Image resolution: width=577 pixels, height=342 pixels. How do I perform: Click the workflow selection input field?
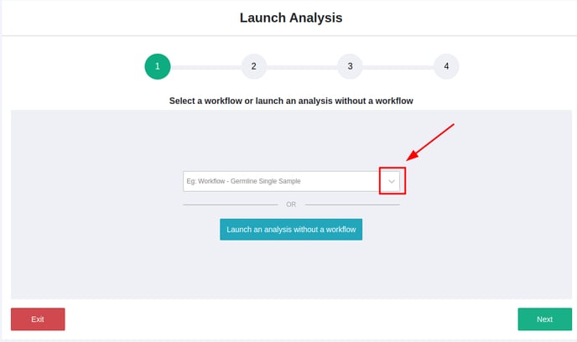tap(291, 181)
